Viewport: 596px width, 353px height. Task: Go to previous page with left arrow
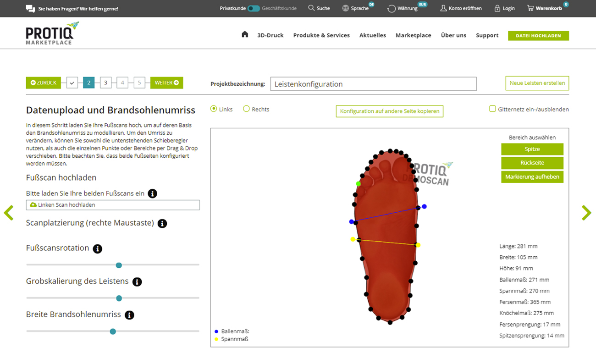[x=9, y=213]
